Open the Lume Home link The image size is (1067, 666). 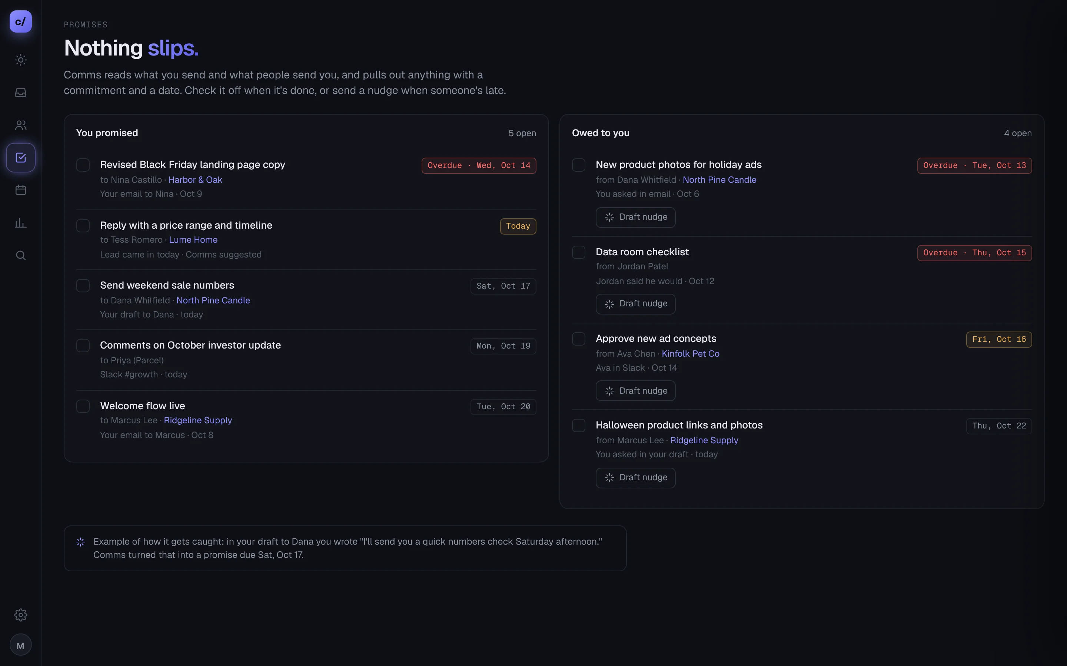pyautogui.click(x=193, y=240)
